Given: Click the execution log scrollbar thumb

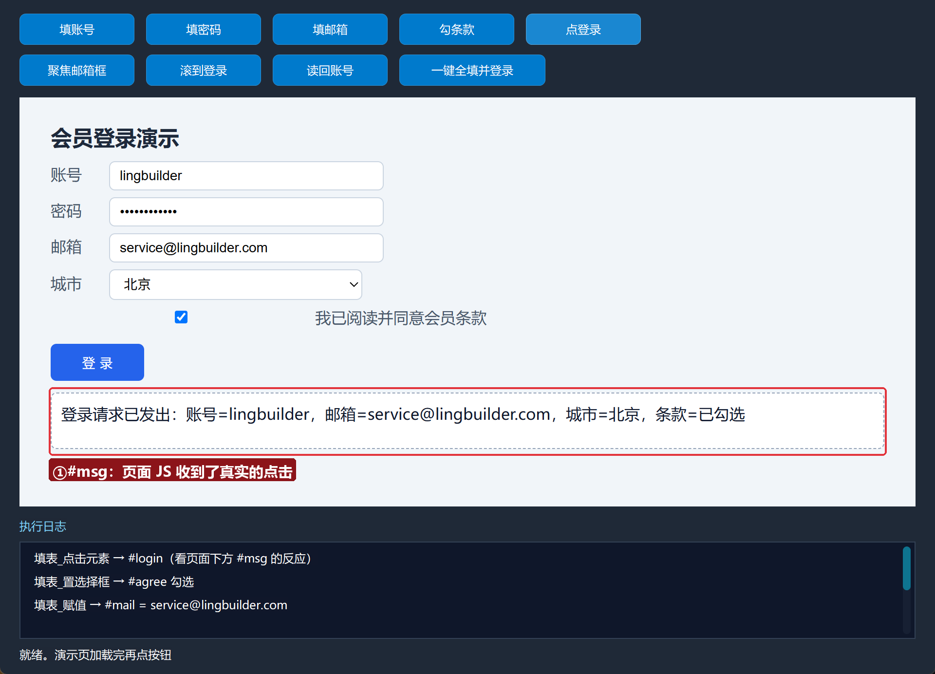Looking at the screenshot, I should click(906, 568).
